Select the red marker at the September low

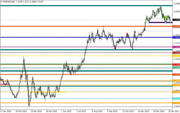115,48
